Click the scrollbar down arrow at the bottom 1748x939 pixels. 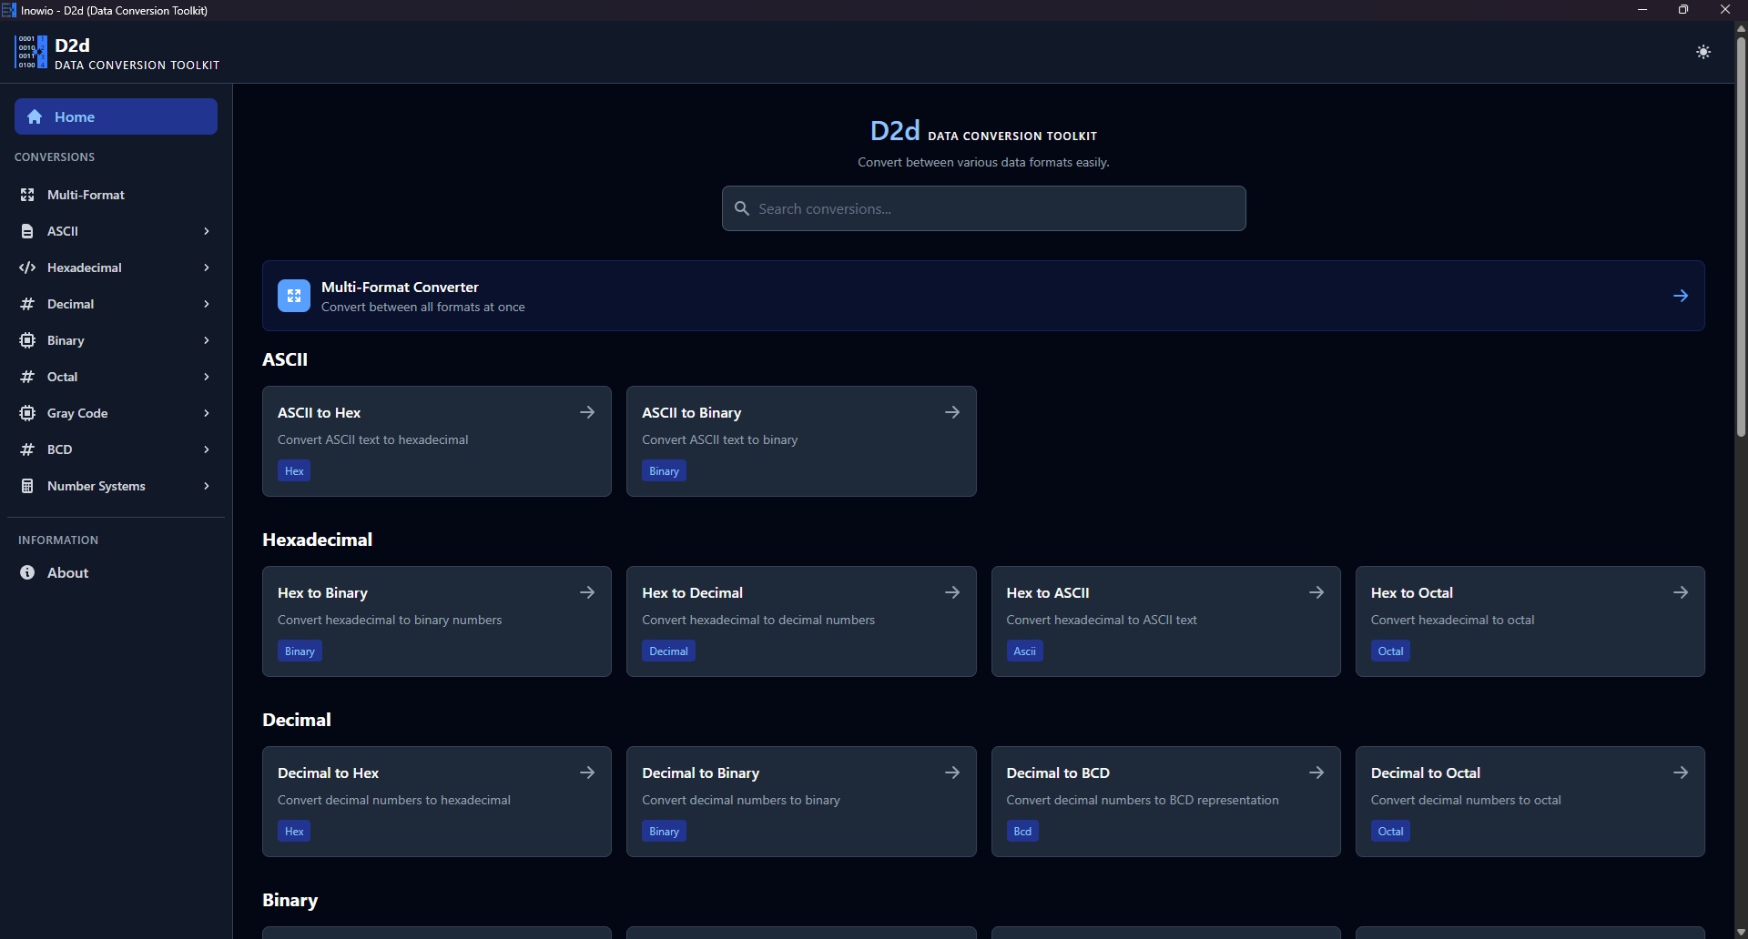click(1741, 932)
